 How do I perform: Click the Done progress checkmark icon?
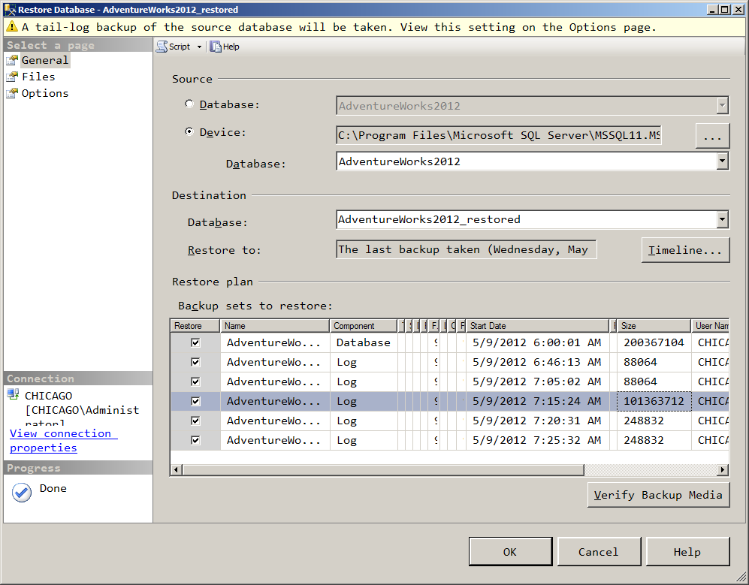tap(22, 493)
